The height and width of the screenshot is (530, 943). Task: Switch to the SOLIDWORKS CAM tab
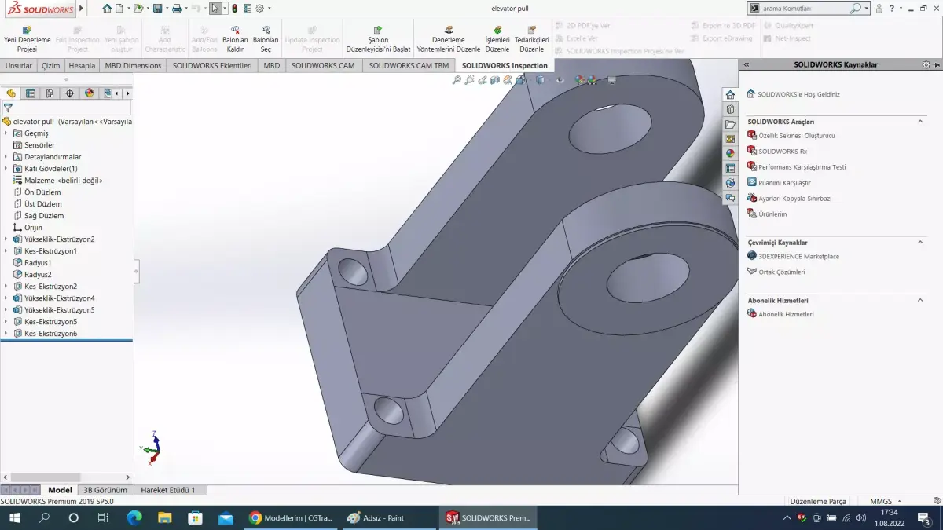321,65
